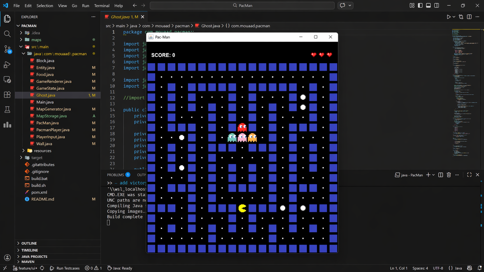
Task: Open pom.xml in the explorer
Action: coord(39,192)
